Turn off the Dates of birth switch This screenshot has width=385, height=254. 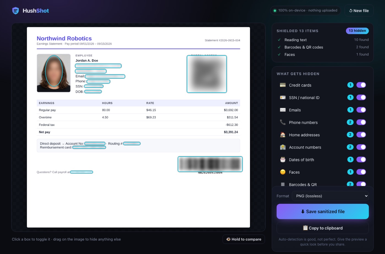[361, 160]
